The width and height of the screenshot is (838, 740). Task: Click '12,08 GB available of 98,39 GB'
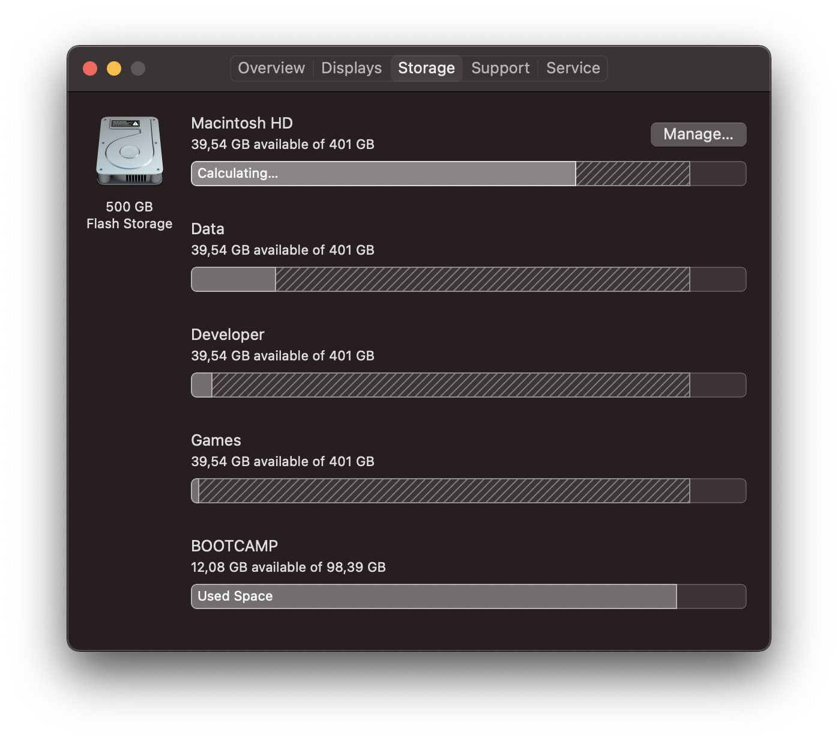point(288,567)
